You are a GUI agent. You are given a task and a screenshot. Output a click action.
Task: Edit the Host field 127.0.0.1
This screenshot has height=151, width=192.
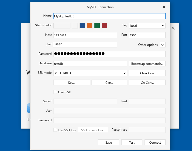click(85, 35)
